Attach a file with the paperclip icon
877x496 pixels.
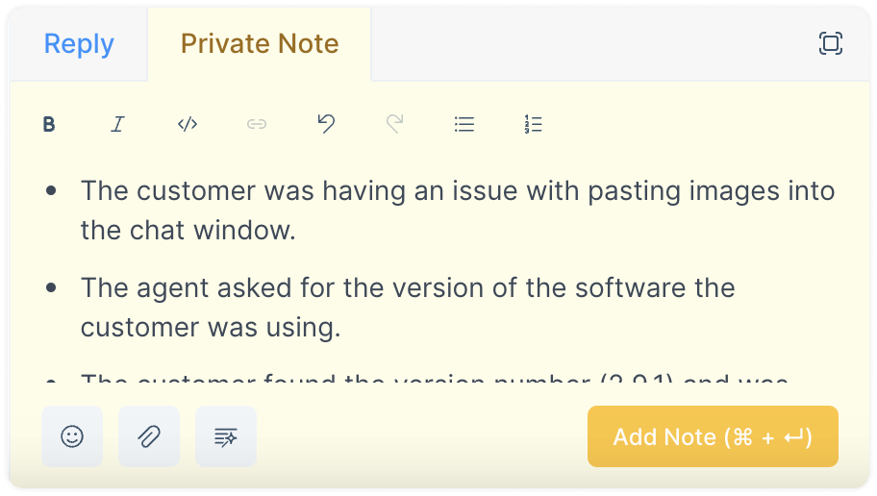click(x=149, y=436)
